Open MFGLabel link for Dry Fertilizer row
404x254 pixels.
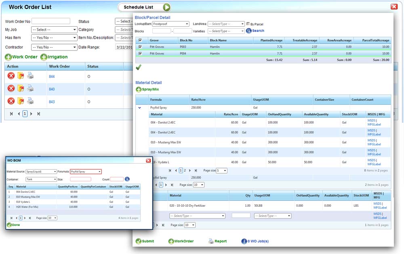380,208
